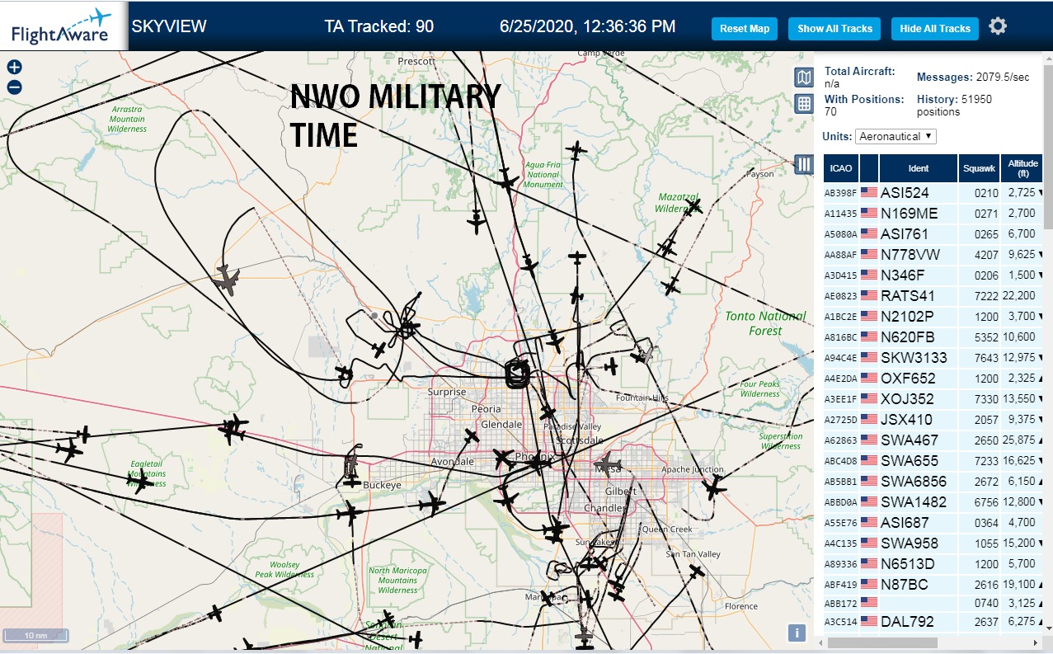Select ASI687 aircraft row
1053x654 pixels.
coord(933,522)
